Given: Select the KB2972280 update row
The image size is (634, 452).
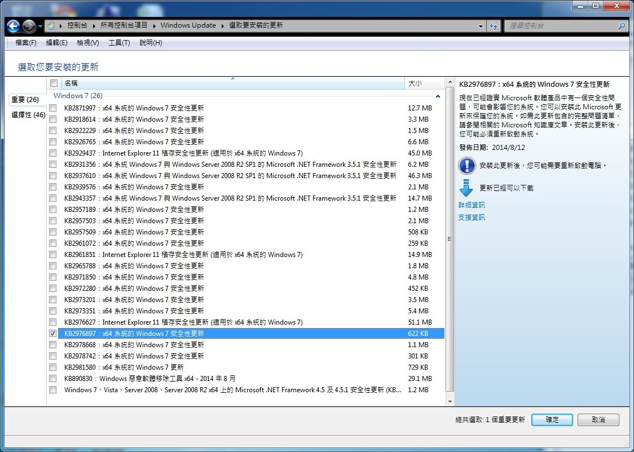Looking at the screenshot, I should point(251,289).
